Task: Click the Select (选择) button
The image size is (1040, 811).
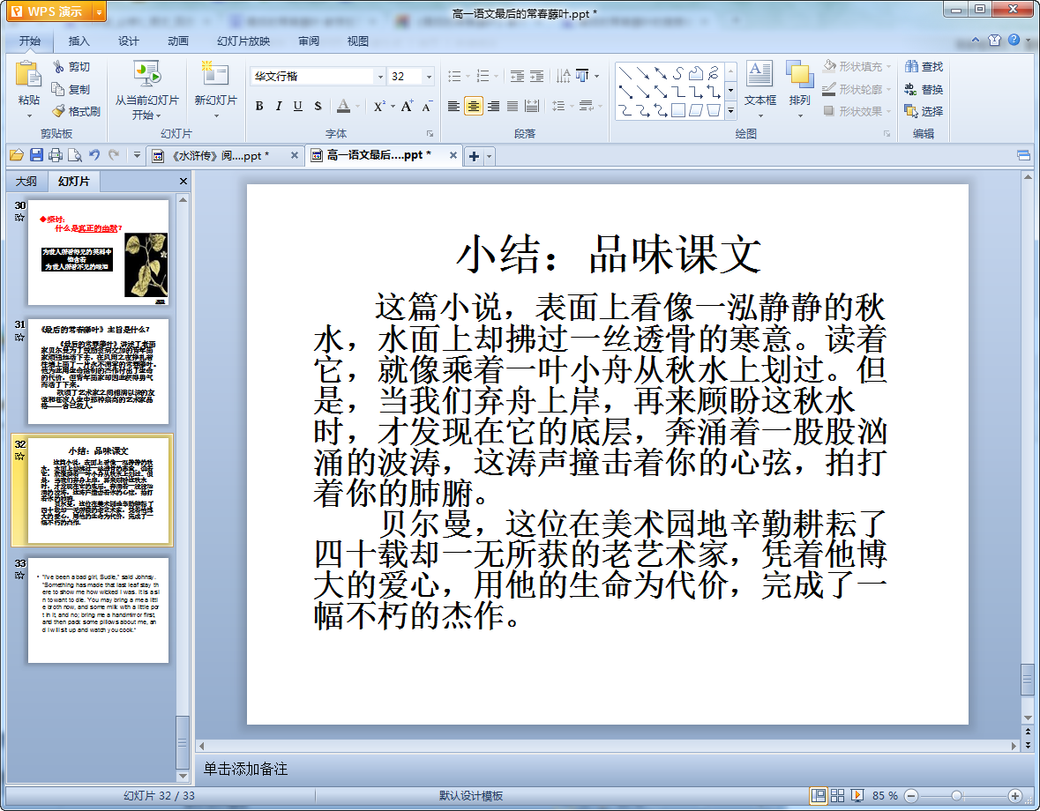Action: click(924, 111)
